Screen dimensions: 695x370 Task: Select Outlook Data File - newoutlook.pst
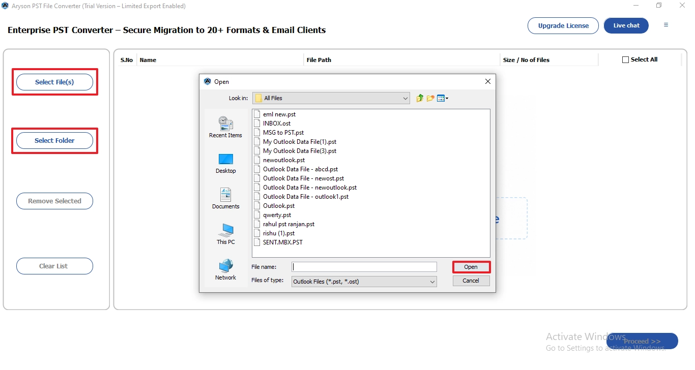click(x=310, y=188)
